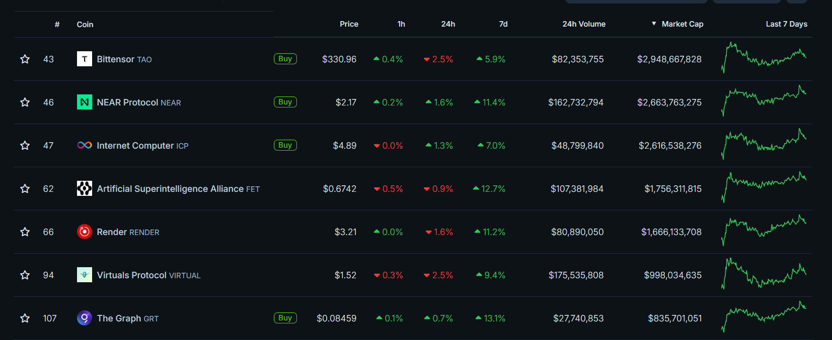Favorite Bittensor with its star icon
Image resolution: width=832 pixels, height=340 pixels.
click(x=25, y=59)
